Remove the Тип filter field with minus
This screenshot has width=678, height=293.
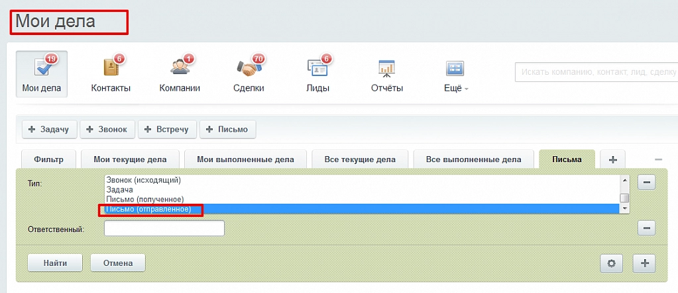click(x=646, y=183)
